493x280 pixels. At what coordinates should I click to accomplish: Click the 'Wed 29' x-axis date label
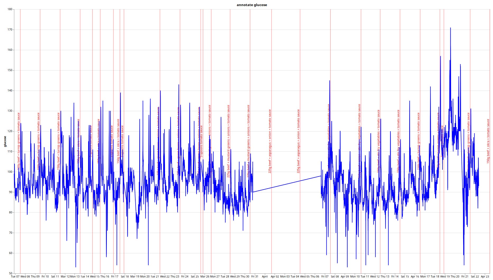click(x=235, y=277)
